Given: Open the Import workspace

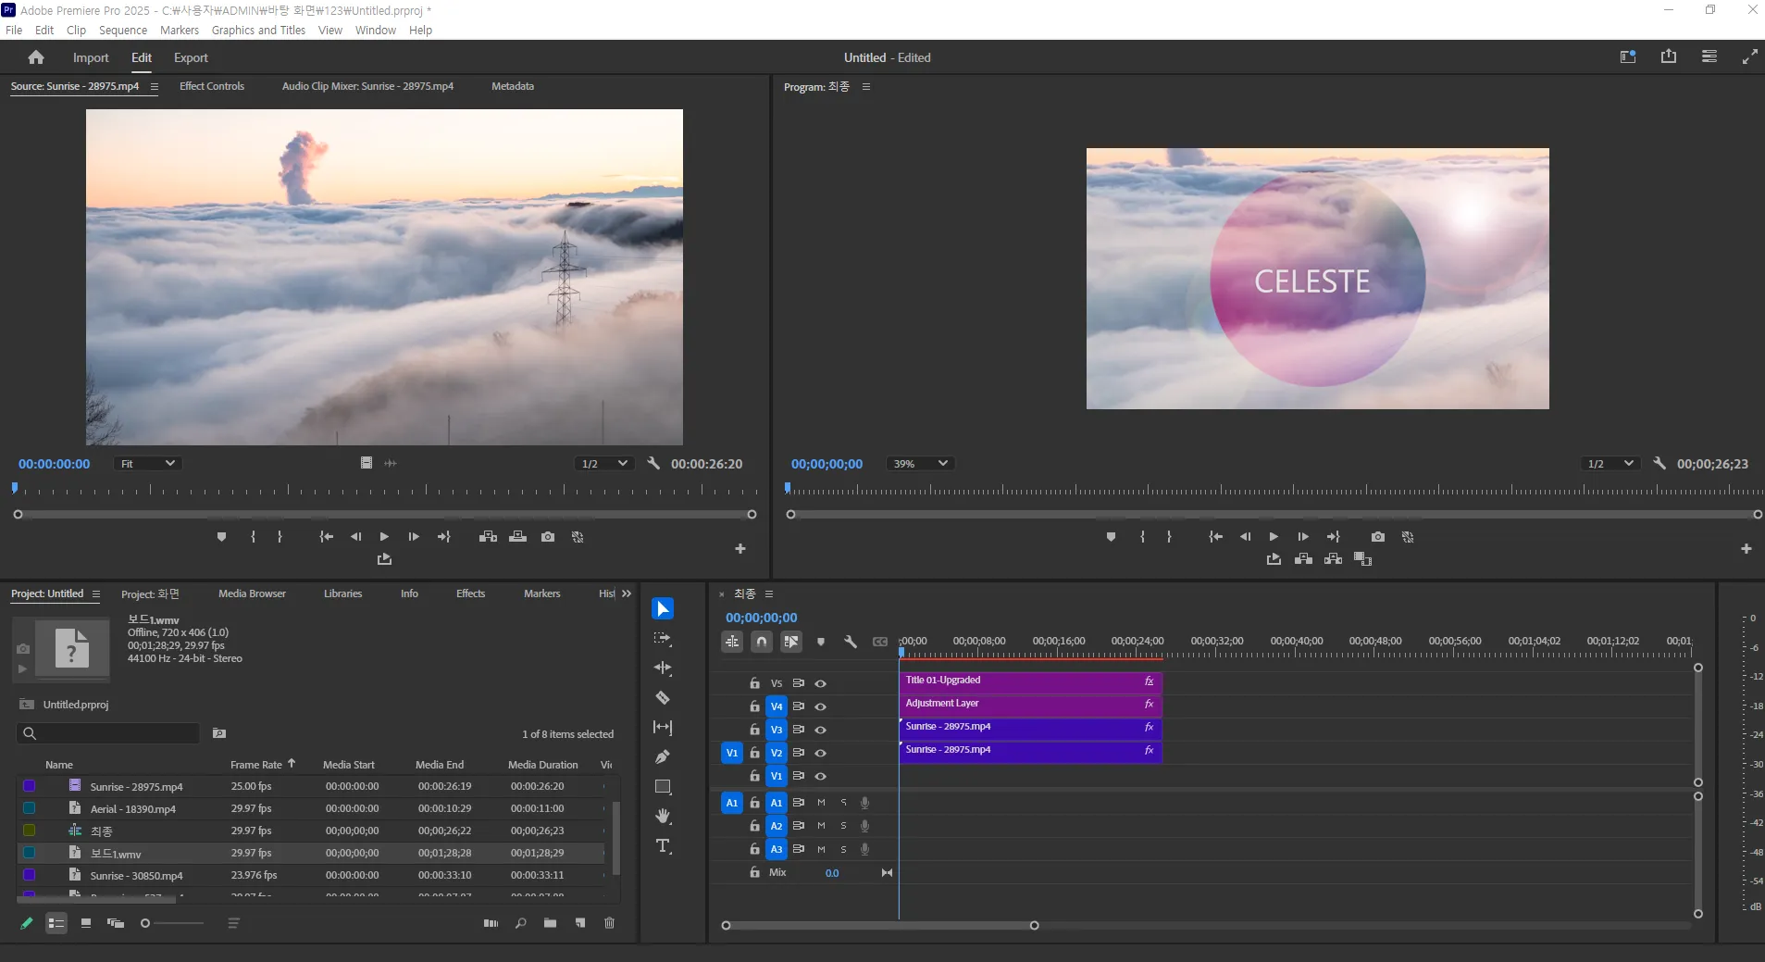Looking at the screenshot, I should pos(91,57).
